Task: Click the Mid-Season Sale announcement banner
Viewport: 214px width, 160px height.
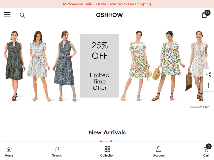Action: point(107,4)
